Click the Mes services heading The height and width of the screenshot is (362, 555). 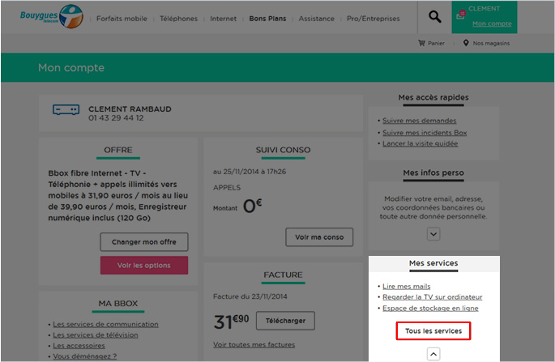coord(433,263)
